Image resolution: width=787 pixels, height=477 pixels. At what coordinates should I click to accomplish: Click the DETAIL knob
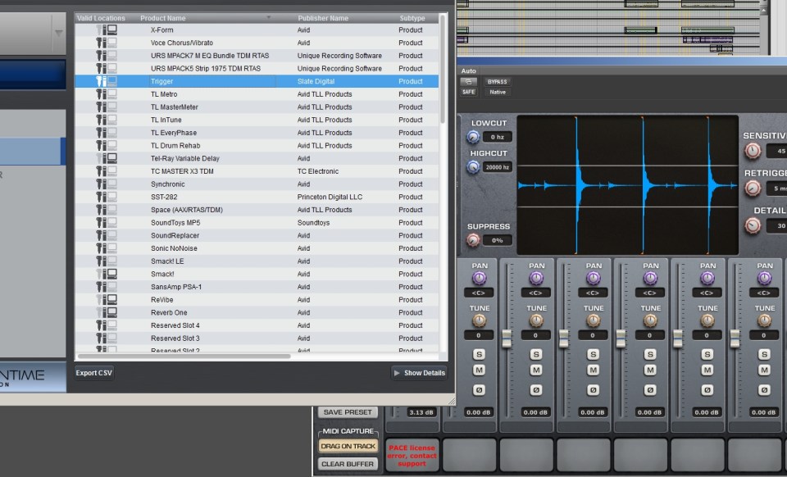tap(752, 225)
